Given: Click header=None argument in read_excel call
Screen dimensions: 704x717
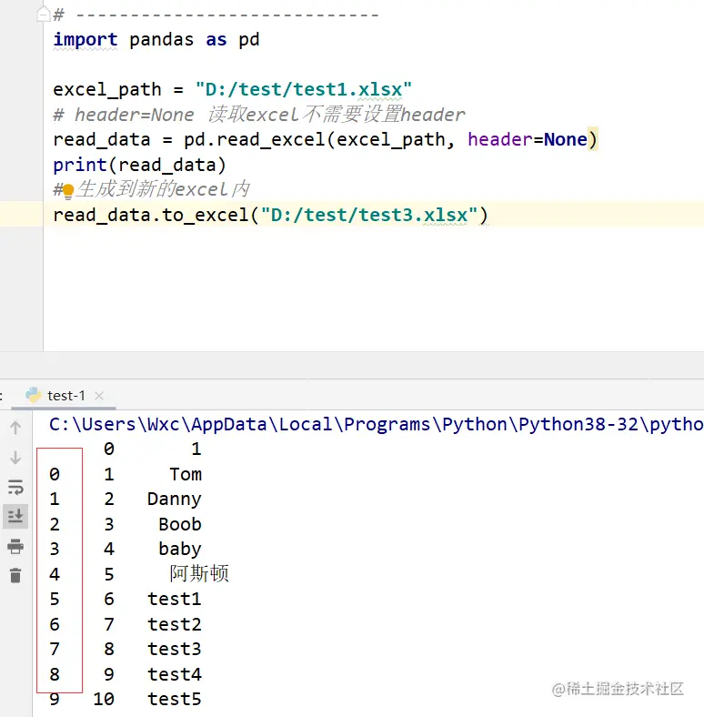Looking at the screenshot, I should point(527,139).
